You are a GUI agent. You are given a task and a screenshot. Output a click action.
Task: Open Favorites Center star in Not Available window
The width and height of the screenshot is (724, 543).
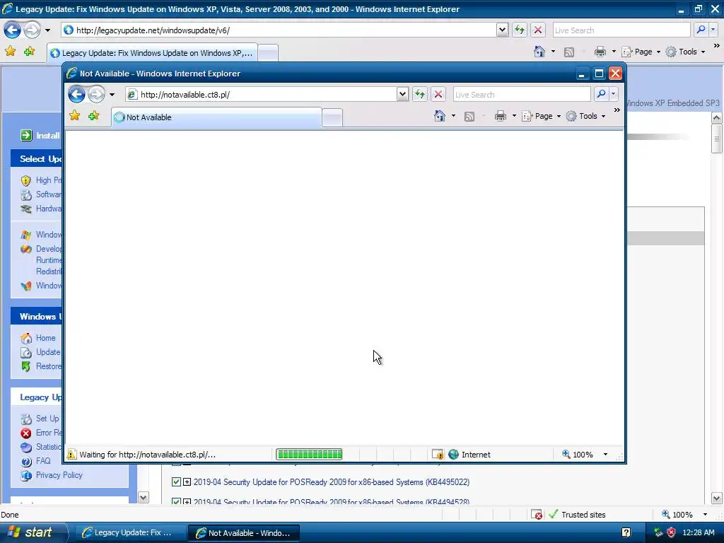click(x=74, y=115)
